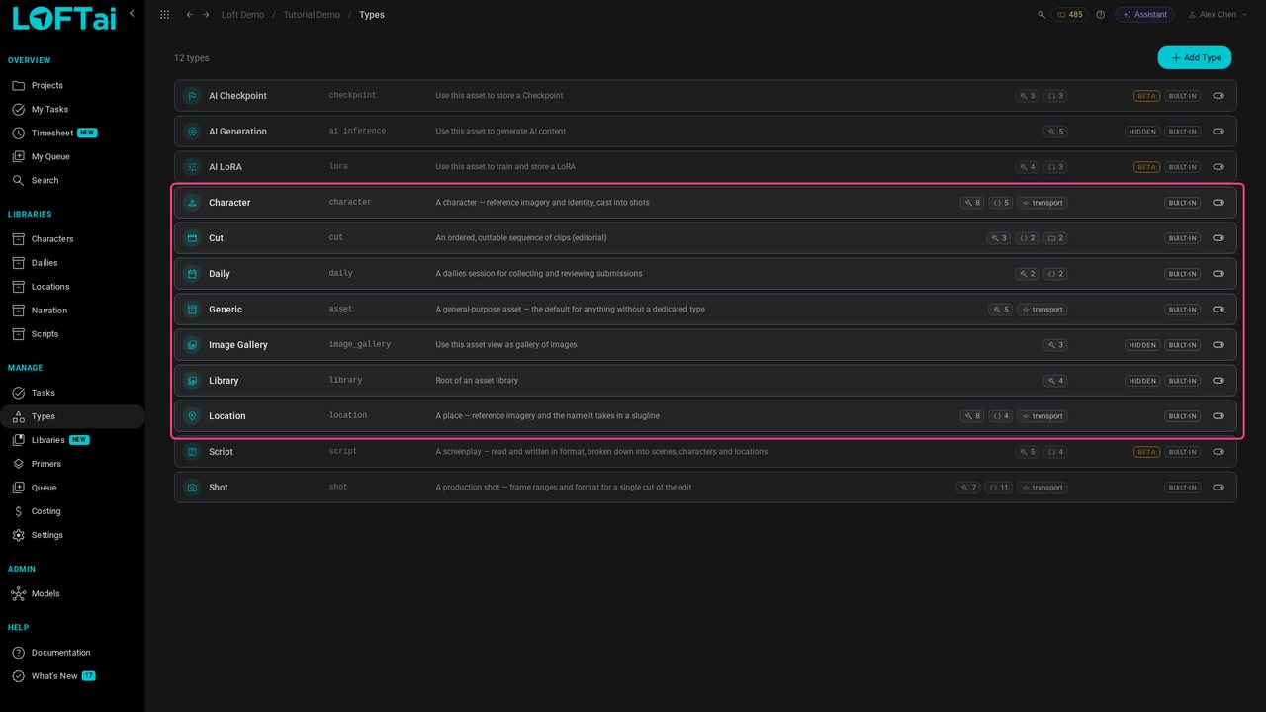The width and height of the screenshot is (1266, 712).
Task: Click the HIDDEN badge on Library row
Action: [x=1142, y=381]
